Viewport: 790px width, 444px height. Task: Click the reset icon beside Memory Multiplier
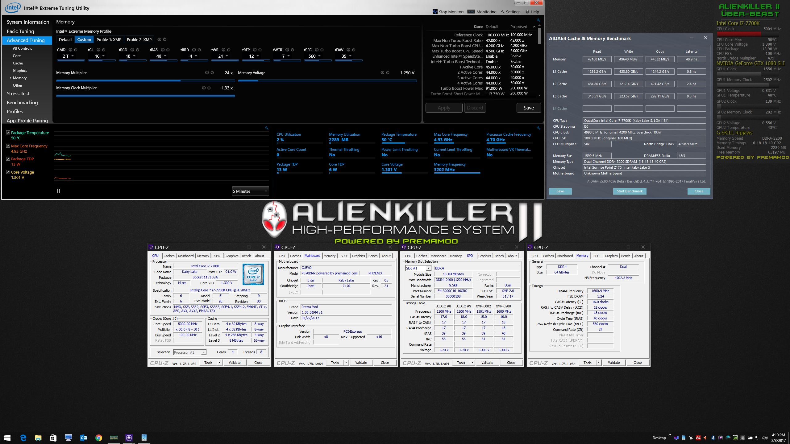click(x=212, y=73)
